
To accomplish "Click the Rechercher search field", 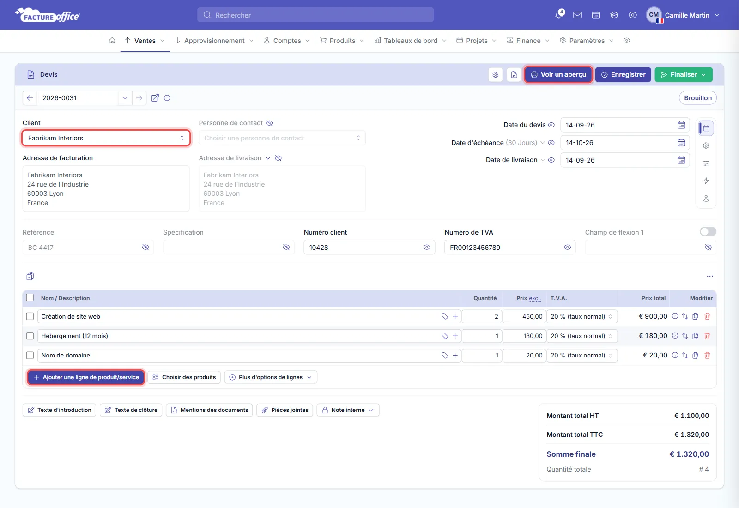I will (x=315, y=15).
